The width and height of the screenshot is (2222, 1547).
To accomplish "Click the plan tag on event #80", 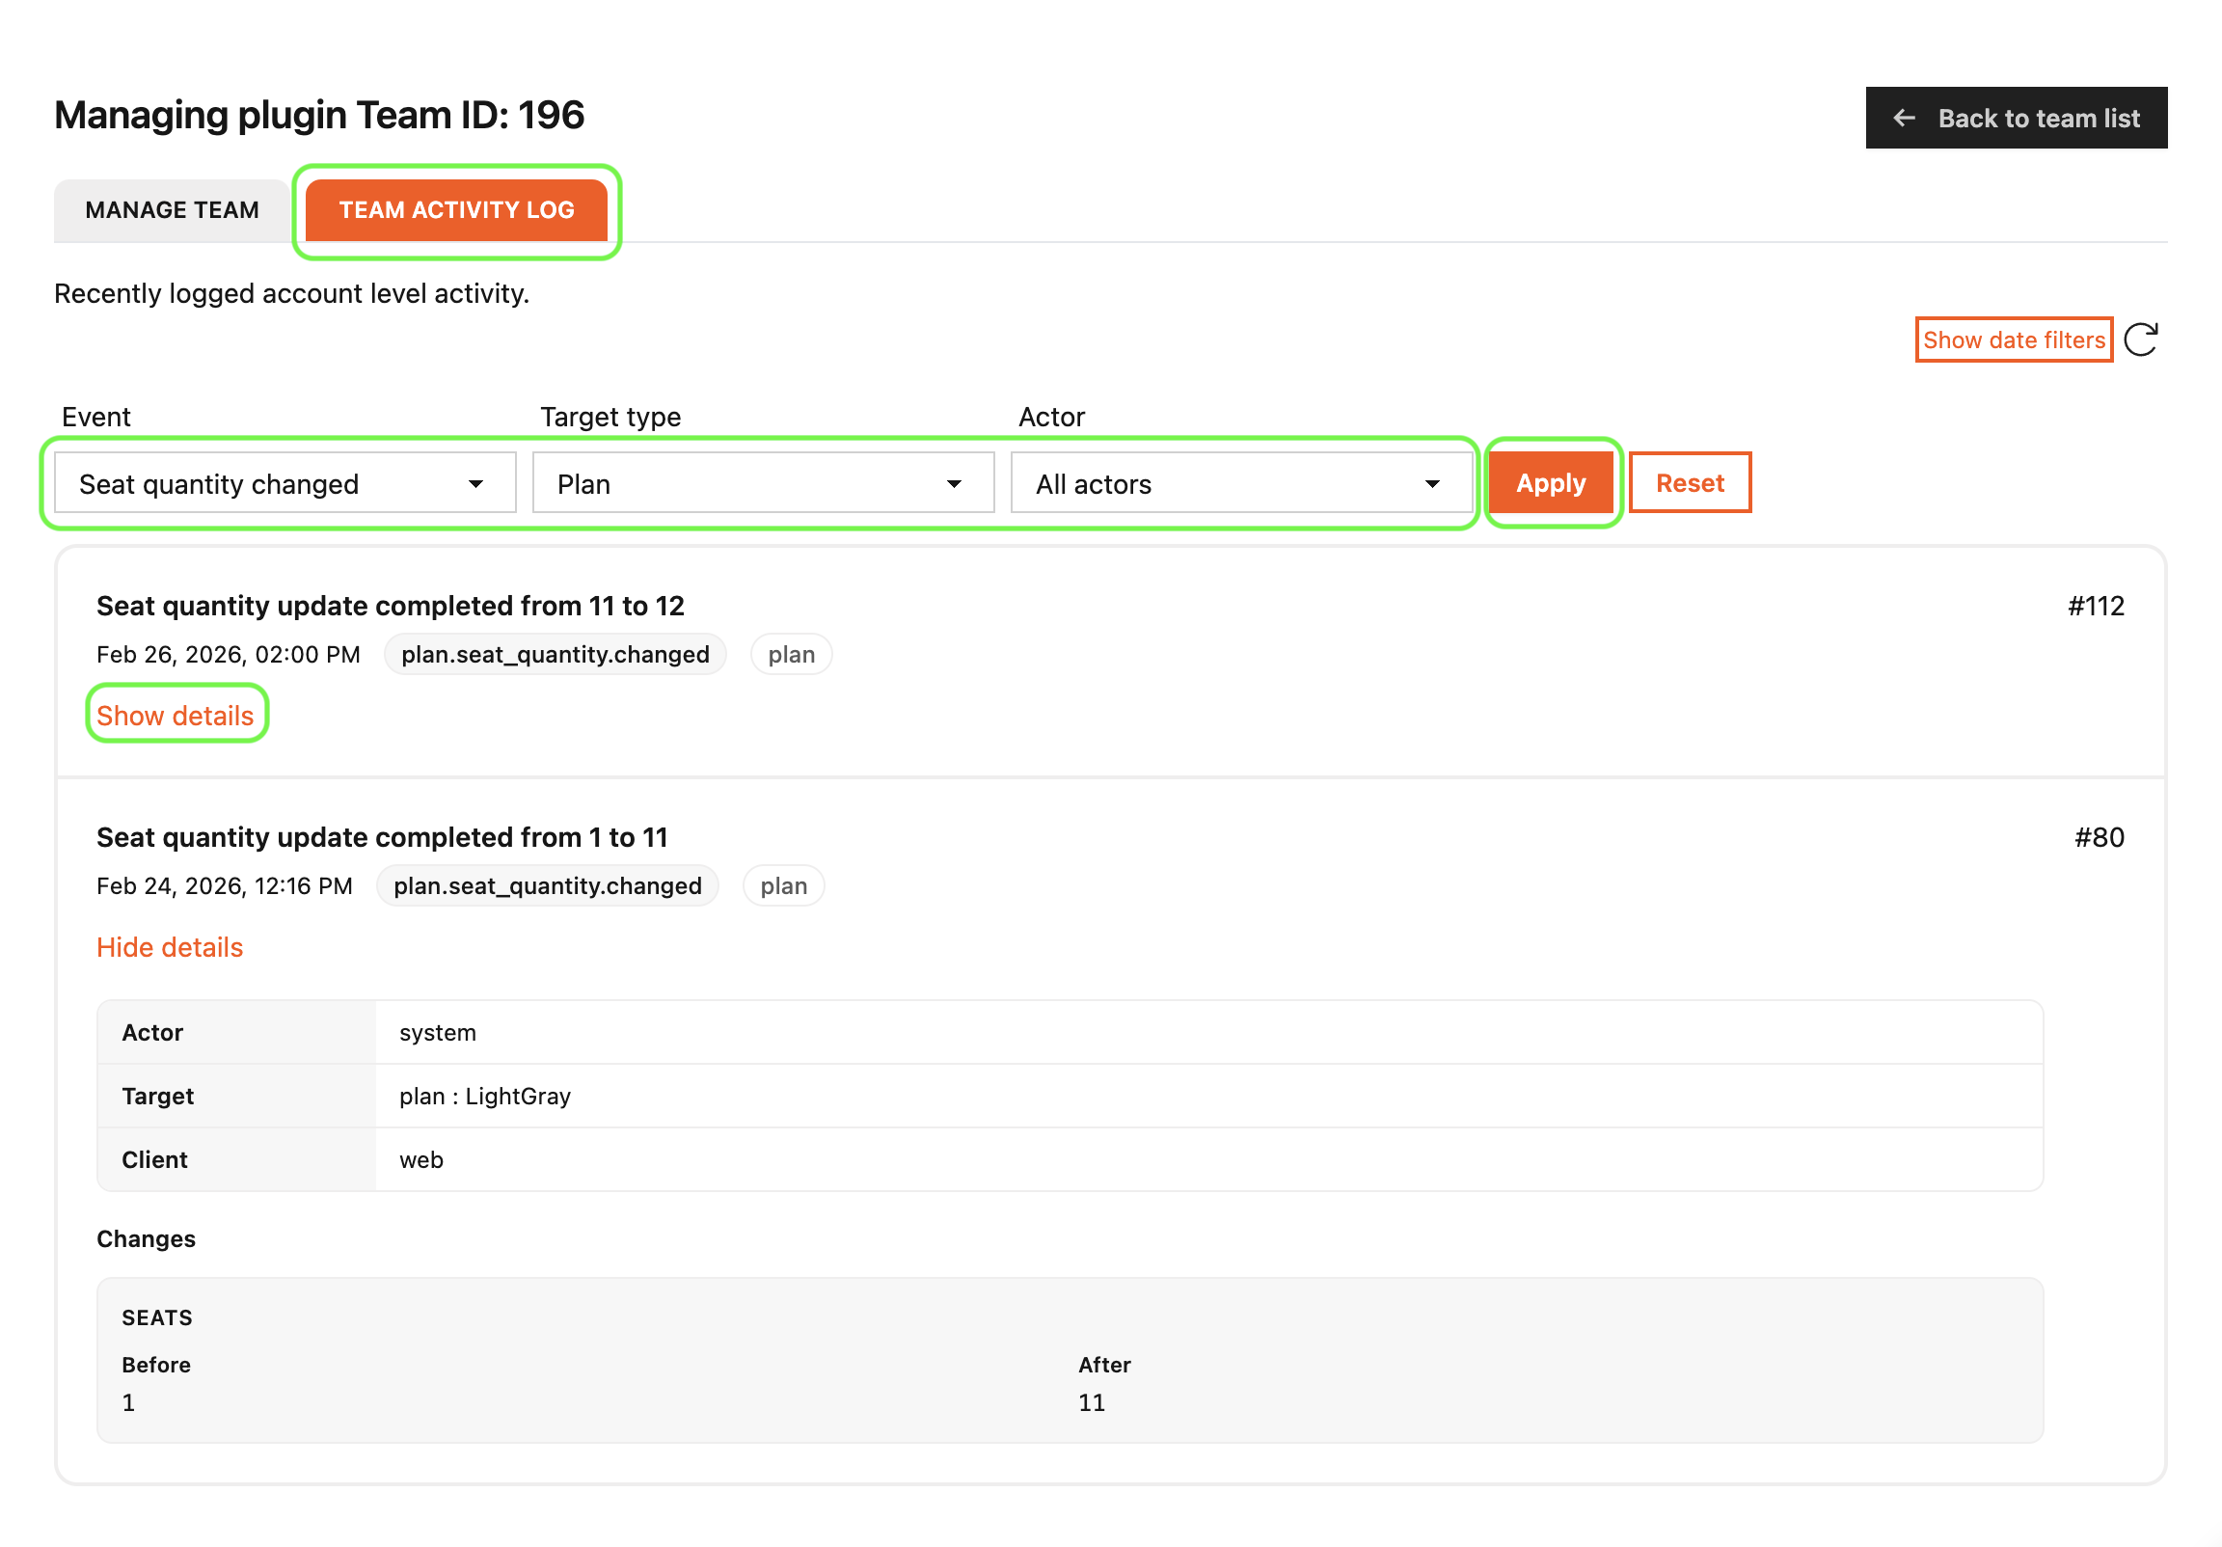I will [783, 885].
